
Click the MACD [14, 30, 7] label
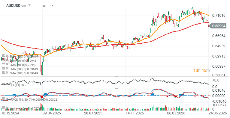coord(33,100)
